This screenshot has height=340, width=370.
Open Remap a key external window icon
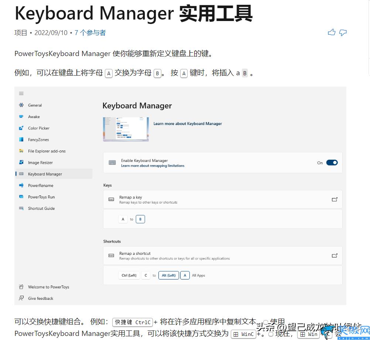[x=335, y=200]
